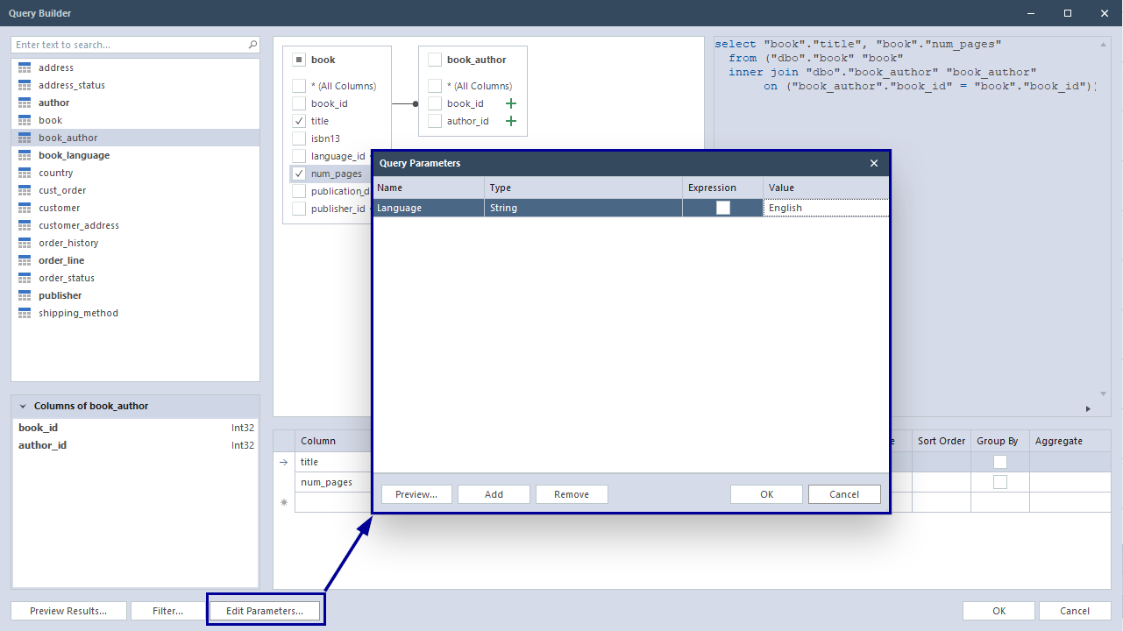Click OK in Query Builder window

tap(999, 611)
